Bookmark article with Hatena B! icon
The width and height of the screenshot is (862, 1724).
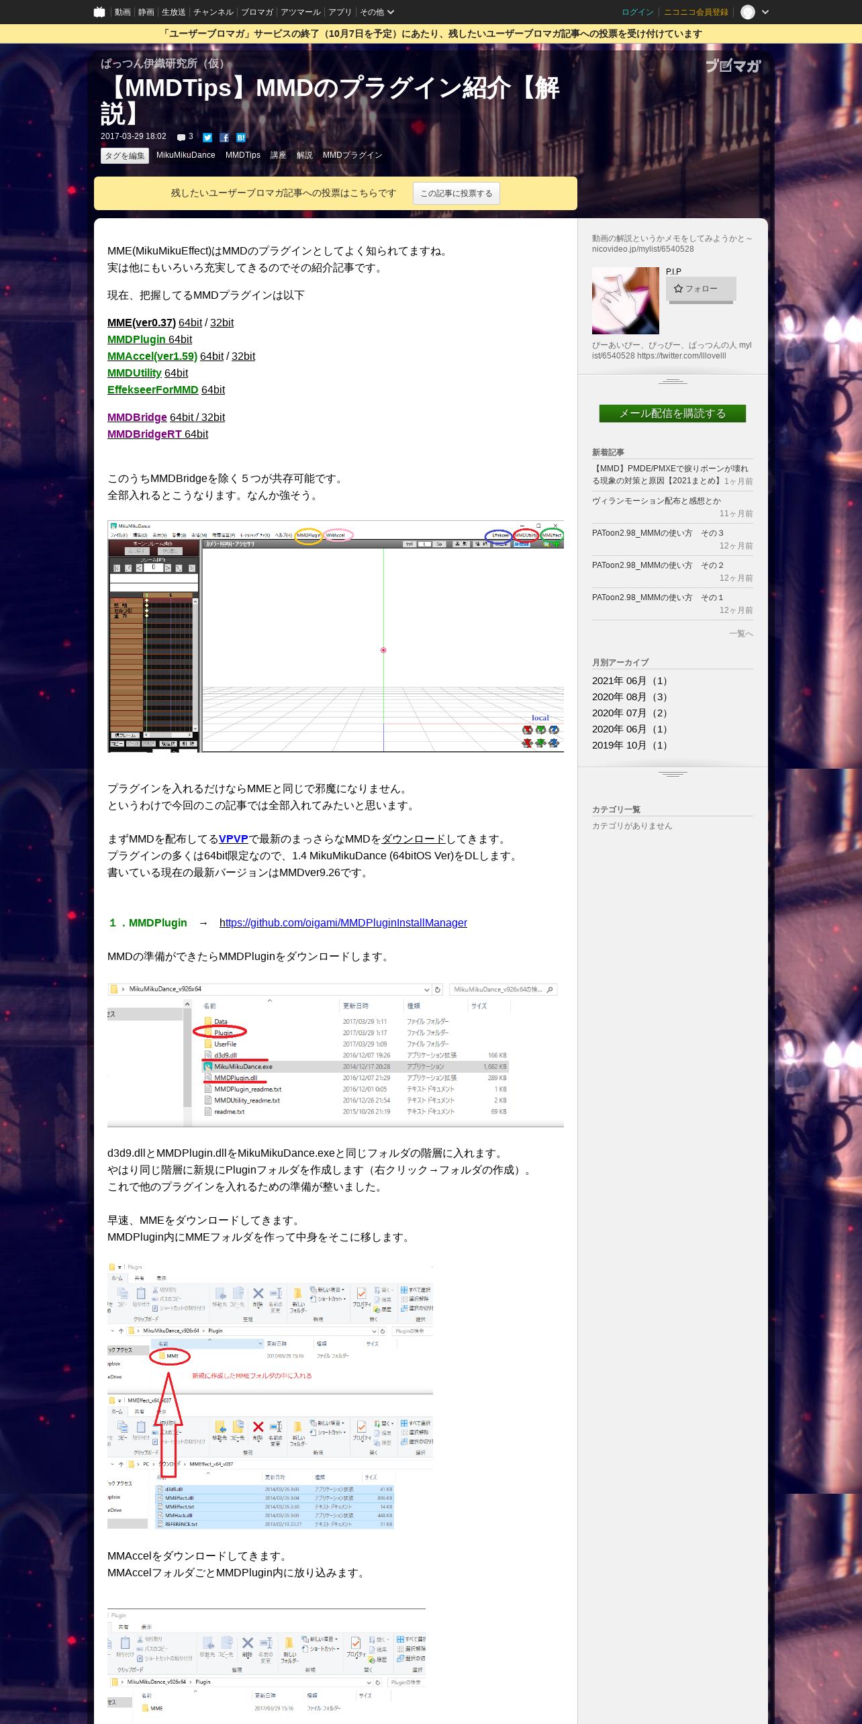click(x=241, y=138)
